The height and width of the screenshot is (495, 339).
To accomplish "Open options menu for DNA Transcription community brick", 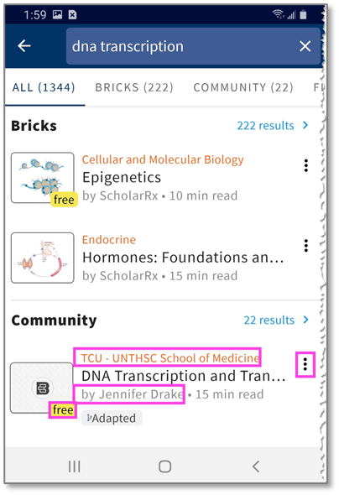I will pyautogui.click(x=305, y=364).
